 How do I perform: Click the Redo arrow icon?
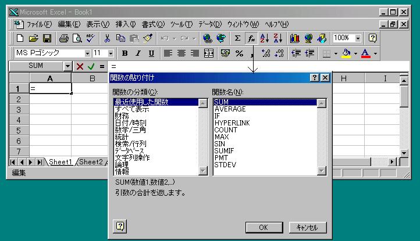(x=184, y=38)
